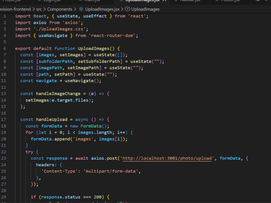
Task: Select line number 6 in gutter
Action: point(5,48)
